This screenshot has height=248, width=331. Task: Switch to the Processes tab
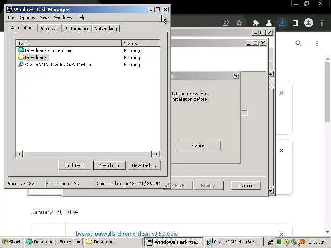pyautogui.click(x=49, y=29)
